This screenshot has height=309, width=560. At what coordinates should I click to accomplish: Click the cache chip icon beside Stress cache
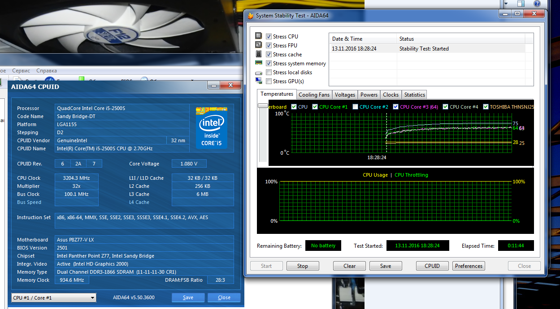258,54
